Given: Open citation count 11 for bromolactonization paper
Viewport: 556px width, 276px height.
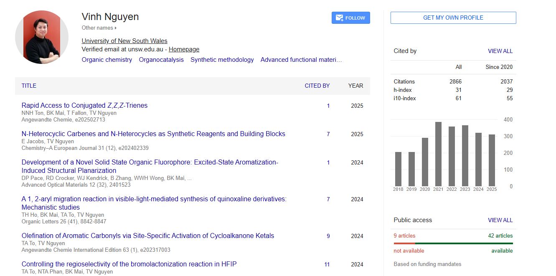Looking at the screenshot, I should click(x=327, y=264).
